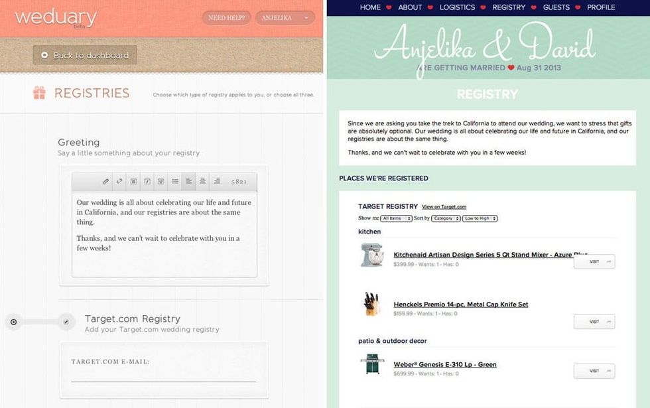Toggle center text alignment in the editor toolbar

coord(202,181)
